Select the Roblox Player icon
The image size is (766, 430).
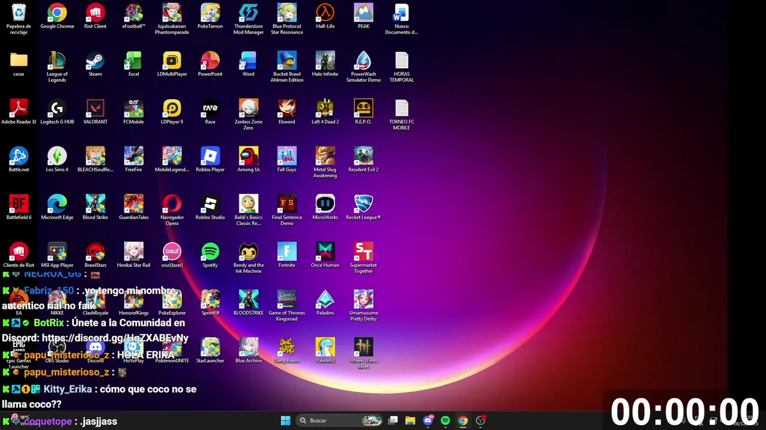coord(210,160)
